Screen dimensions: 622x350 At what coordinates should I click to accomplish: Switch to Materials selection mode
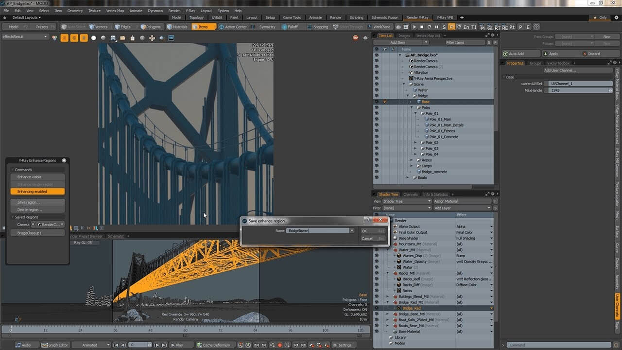click(x=177, y=27)
